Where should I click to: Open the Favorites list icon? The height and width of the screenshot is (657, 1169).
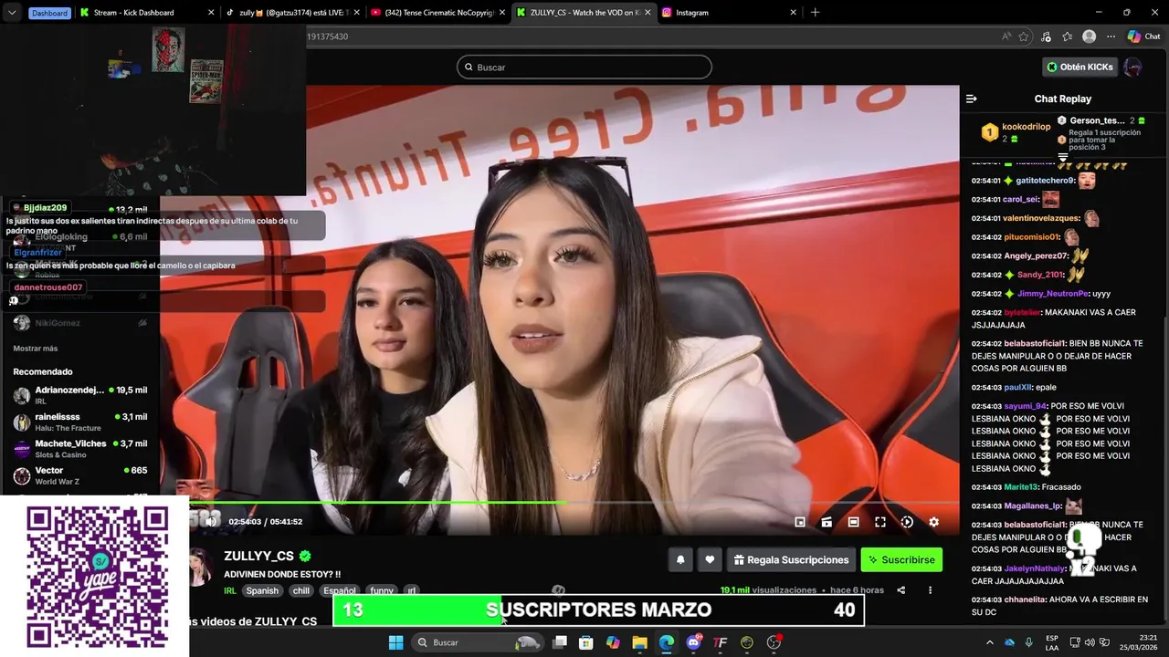click(1067, 36)
